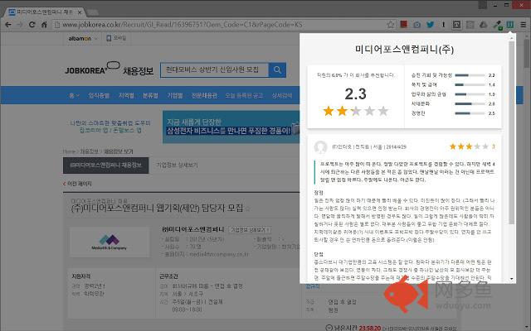Click the camera extension icon

coord(417,25)
